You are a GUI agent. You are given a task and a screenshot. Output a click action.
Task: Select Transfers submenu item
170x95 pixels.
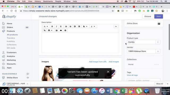click(11, 38)
